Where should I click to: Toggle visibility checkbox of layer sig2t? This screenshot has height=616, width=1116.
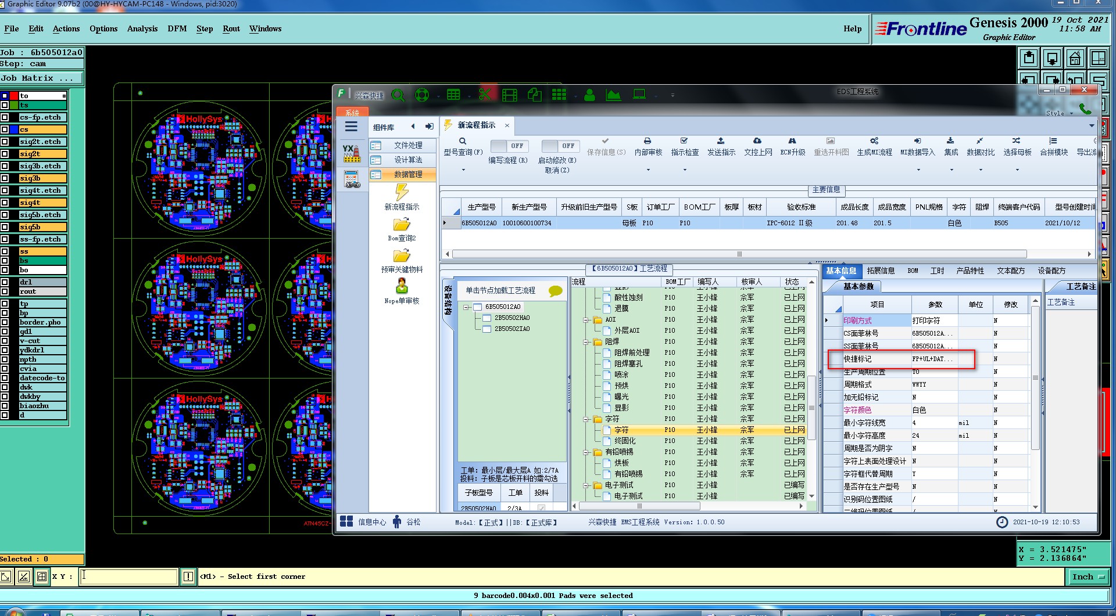point(5,154)
